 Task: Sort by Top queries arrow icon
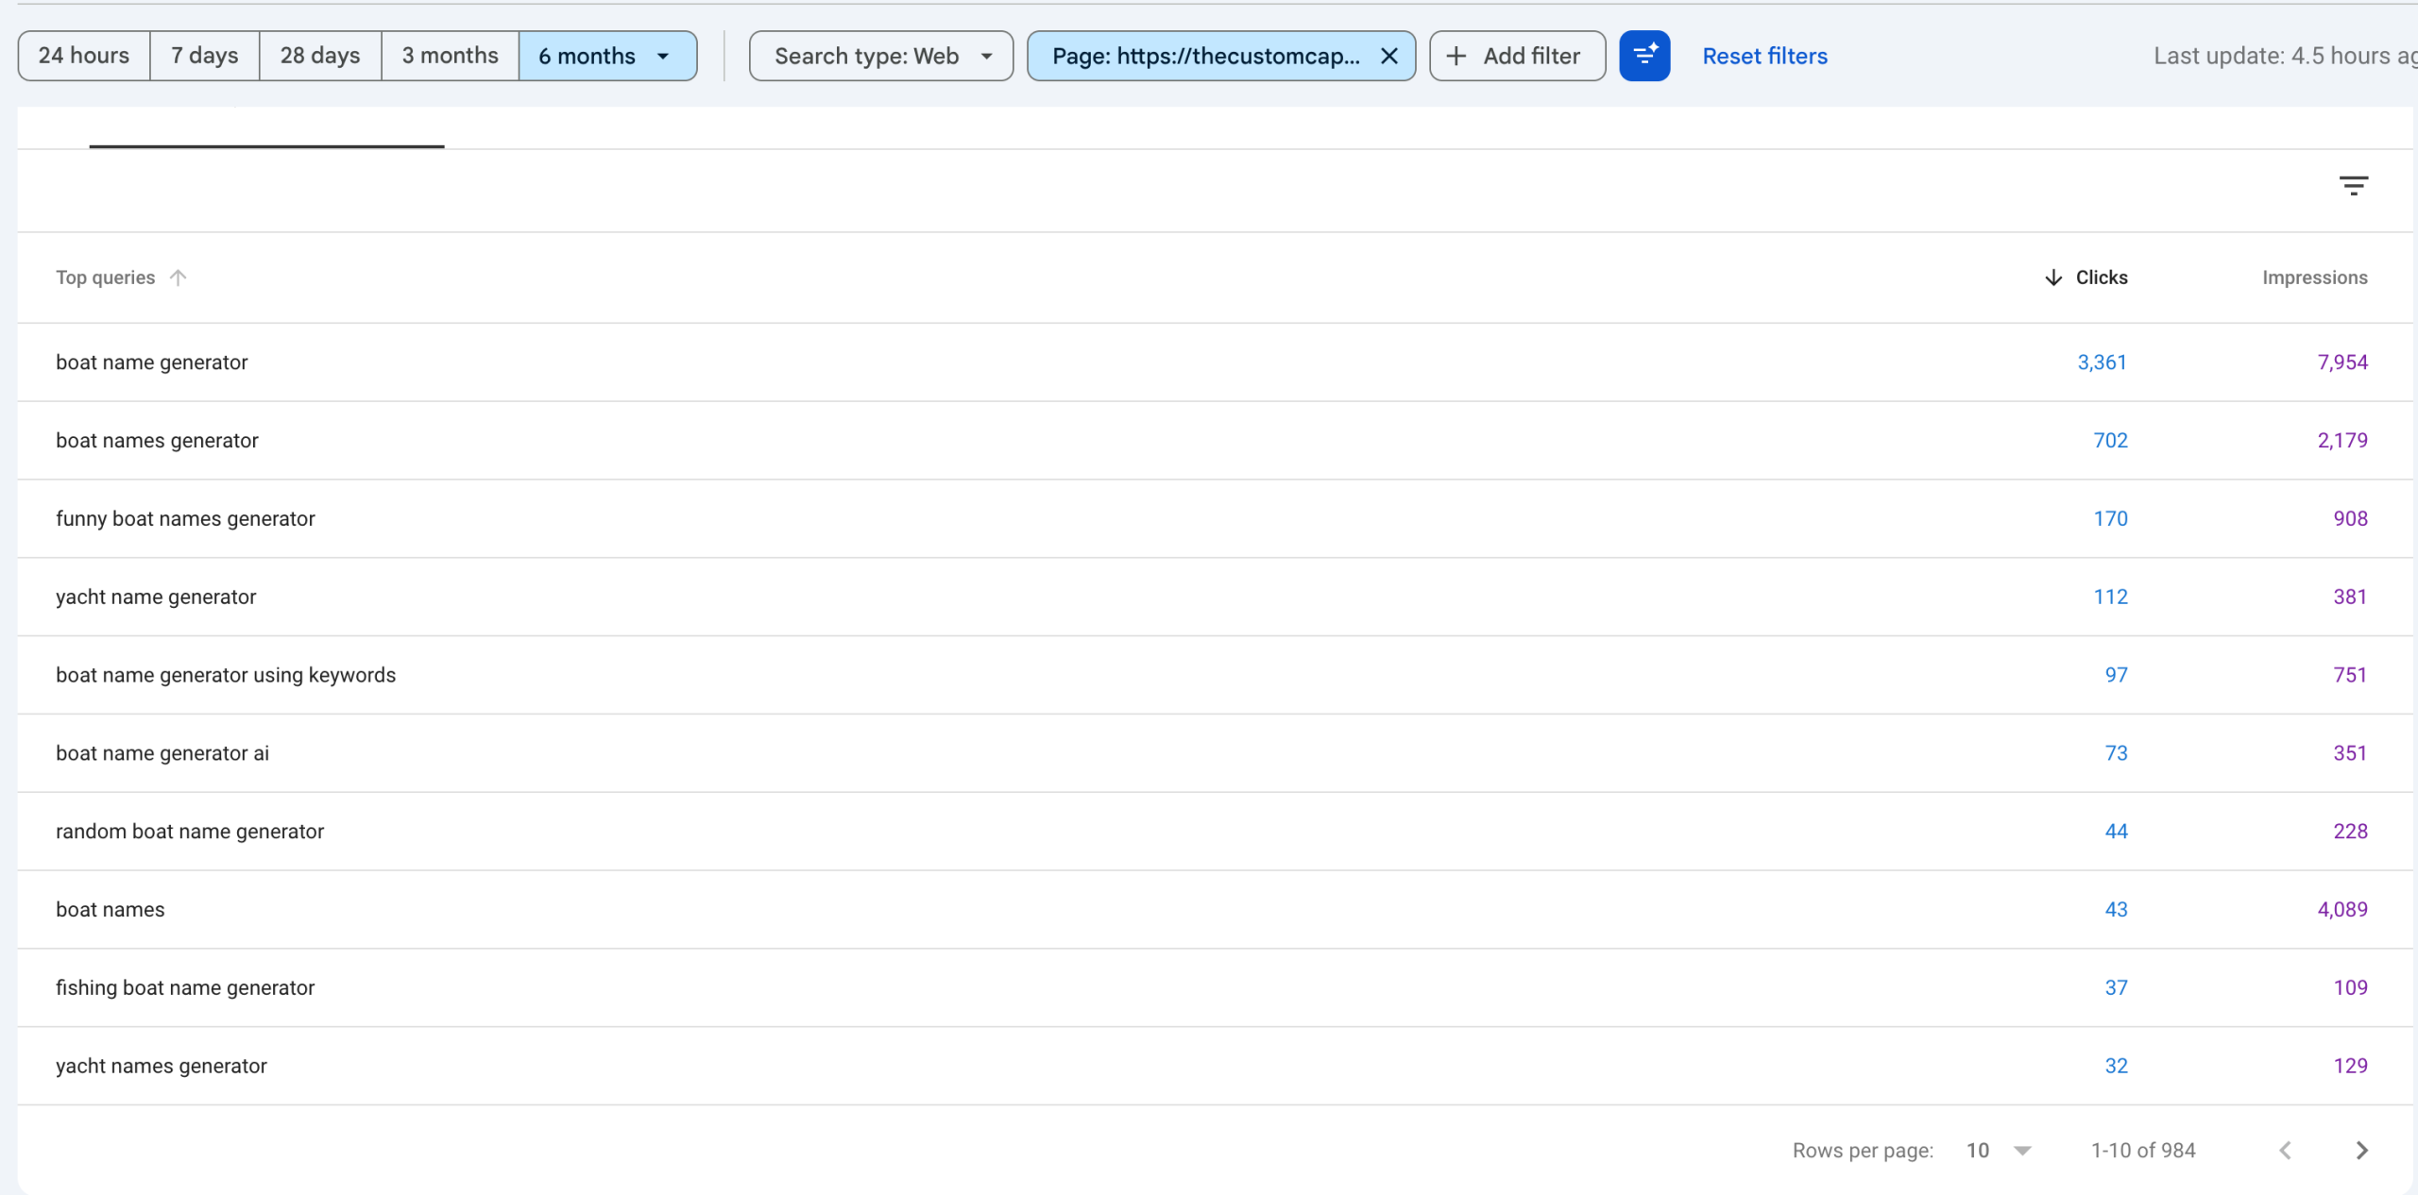179,278
